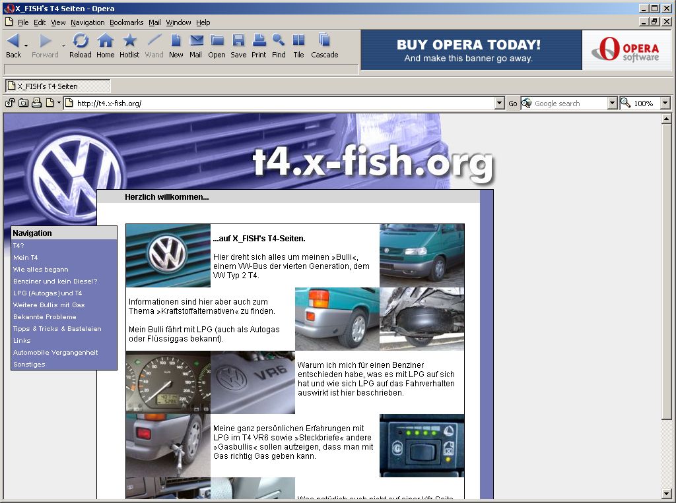Click the URL address field
The height and width of the screenshot is (503, 676).
click(285, 104)
